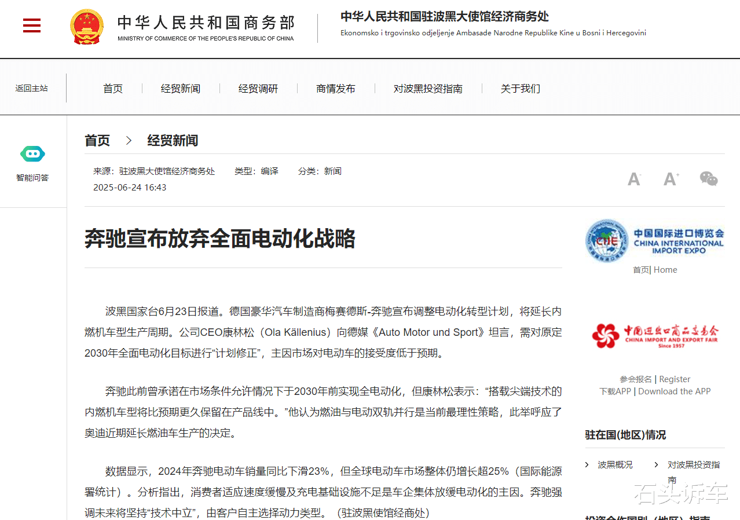Click the 分类：新闻 text
This screenshot has height=520, width=740.
coord(320,171)
